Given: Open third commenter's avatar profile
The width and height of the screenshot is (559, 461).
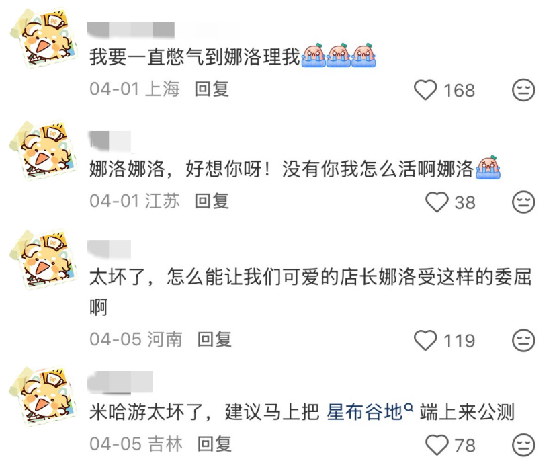Looking at the screenshot, I should (x=43, y=260).
